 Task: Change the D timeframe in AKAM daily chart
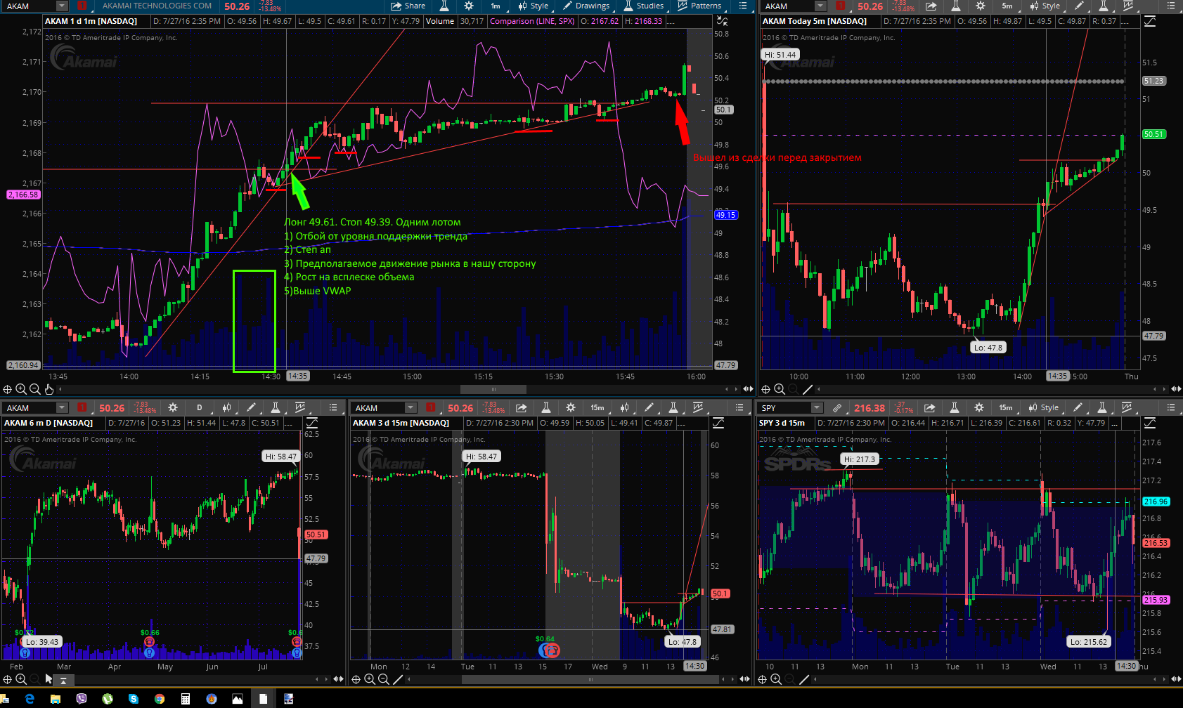pyautogui.click(x=200, y=407)
